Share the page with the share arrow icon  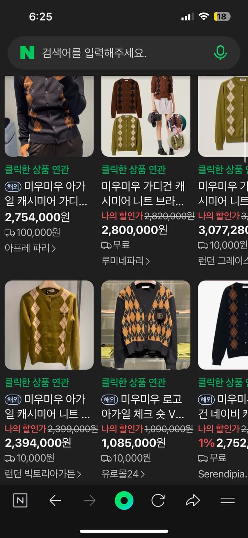[x=193, y=501]
